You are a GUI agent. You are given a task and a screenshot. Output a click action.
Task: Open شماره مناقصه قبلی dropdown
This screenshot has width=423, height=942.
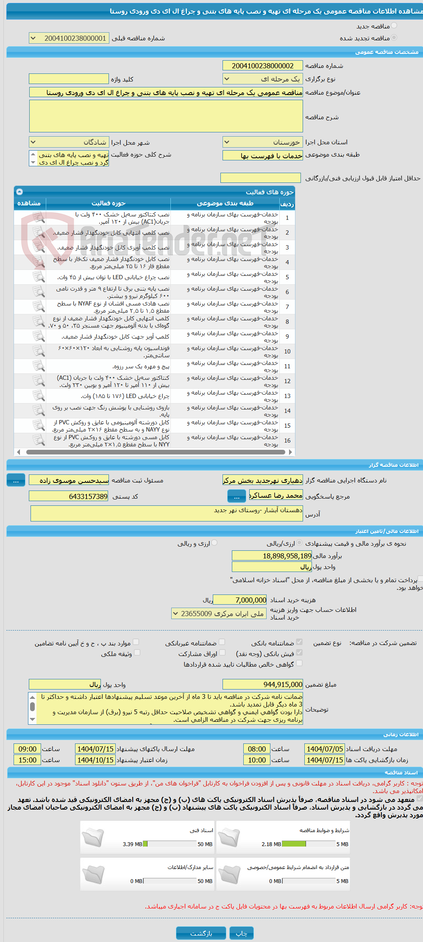click(69, 38)
